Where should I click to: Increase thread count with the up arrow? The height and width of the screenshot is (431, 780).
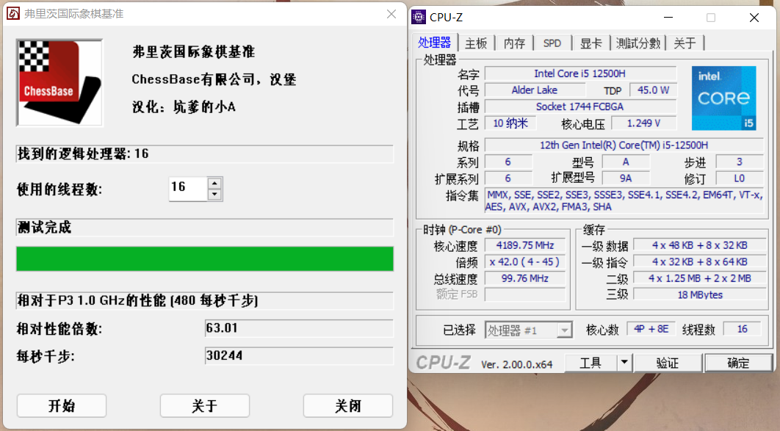pyautogui.click(x=214, y=183)
